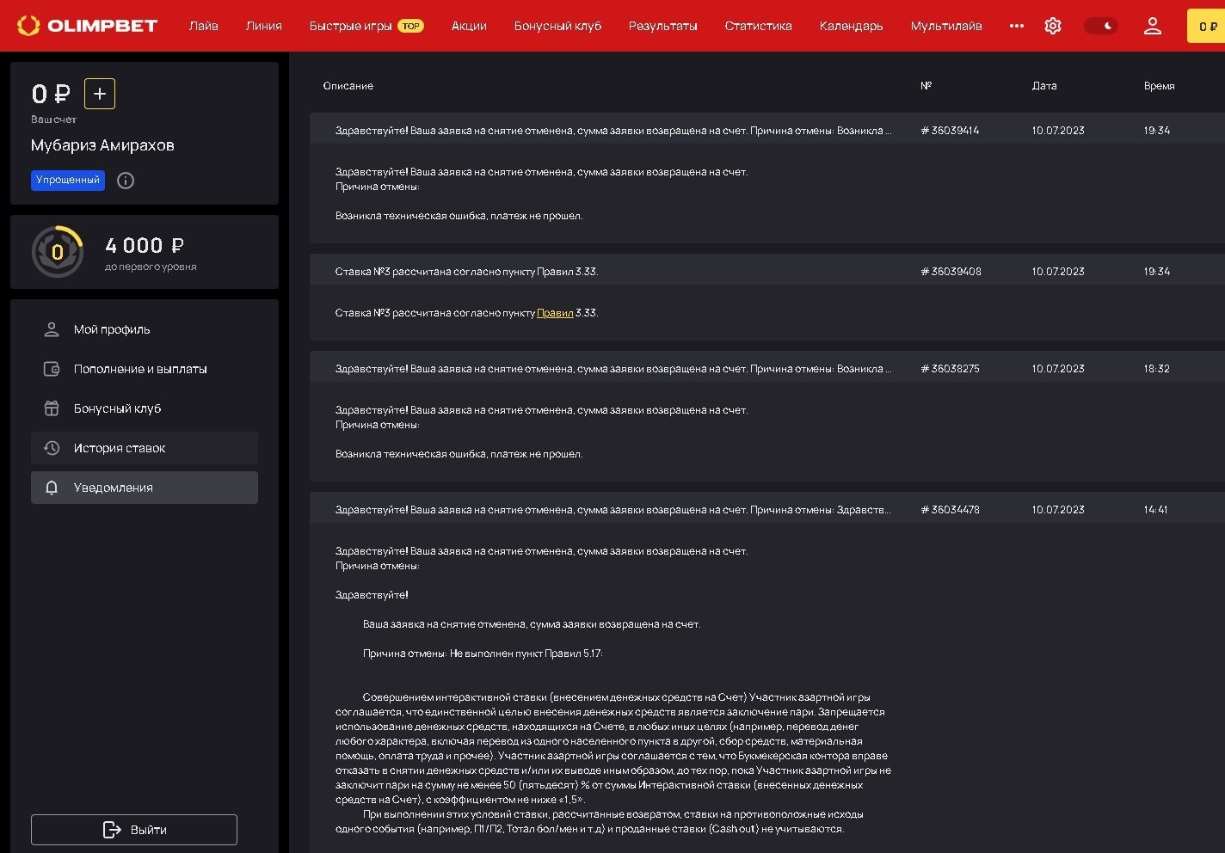Open Пополнение и выплаты section
1225x853 pixels.
(140, 369)
